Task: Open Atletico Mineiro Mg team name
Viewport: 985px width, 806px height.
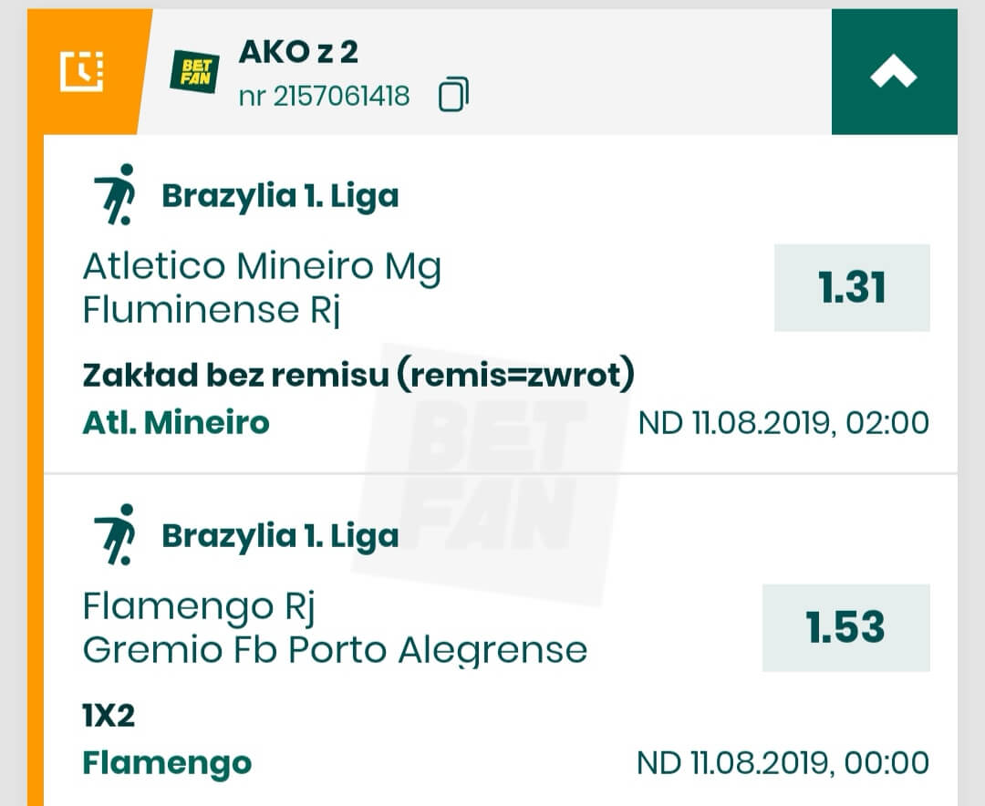Action: (x=262, y=267)
